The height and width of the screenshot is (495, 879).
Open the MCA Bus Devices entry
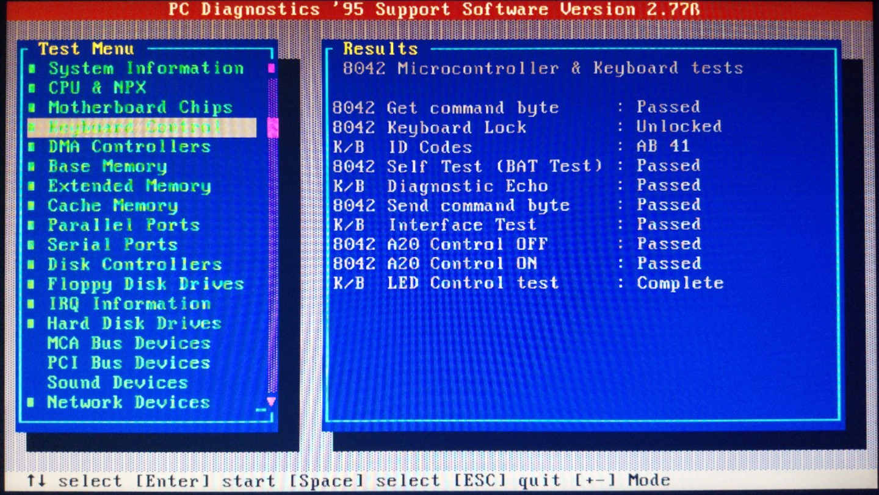tap(129, 343)
